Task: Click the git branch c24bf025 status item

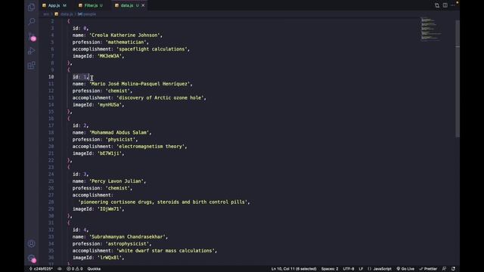Action: [x=41, y=269]
